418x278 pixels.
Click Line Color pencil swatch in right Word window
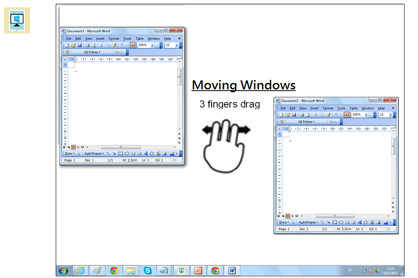(386, 222)
